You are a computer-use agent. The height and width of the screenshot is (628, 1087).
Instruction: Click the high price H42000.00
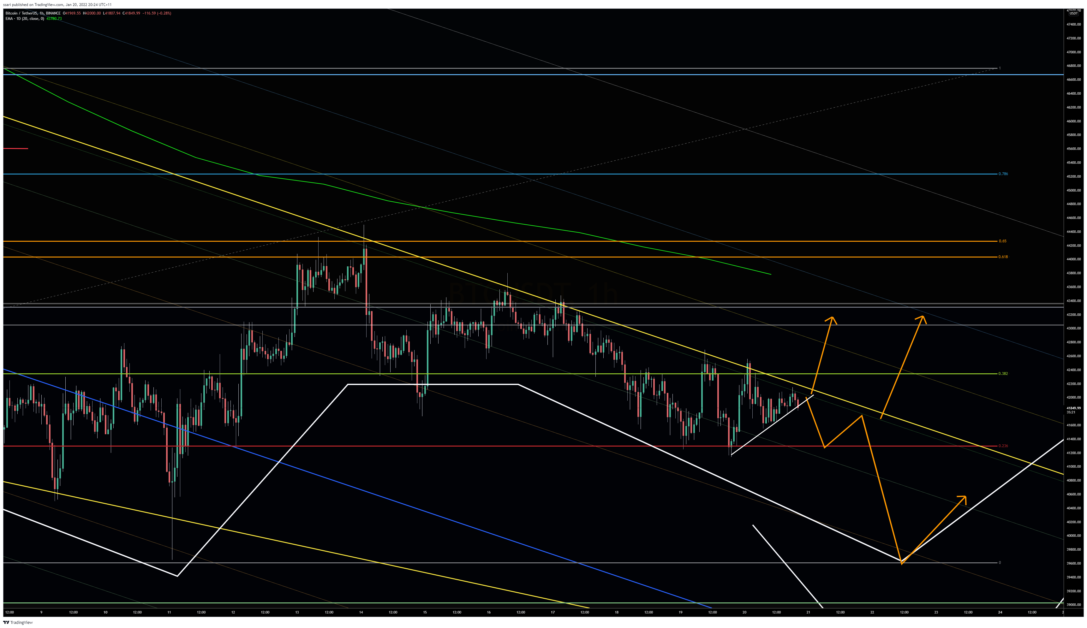[92, 13]
